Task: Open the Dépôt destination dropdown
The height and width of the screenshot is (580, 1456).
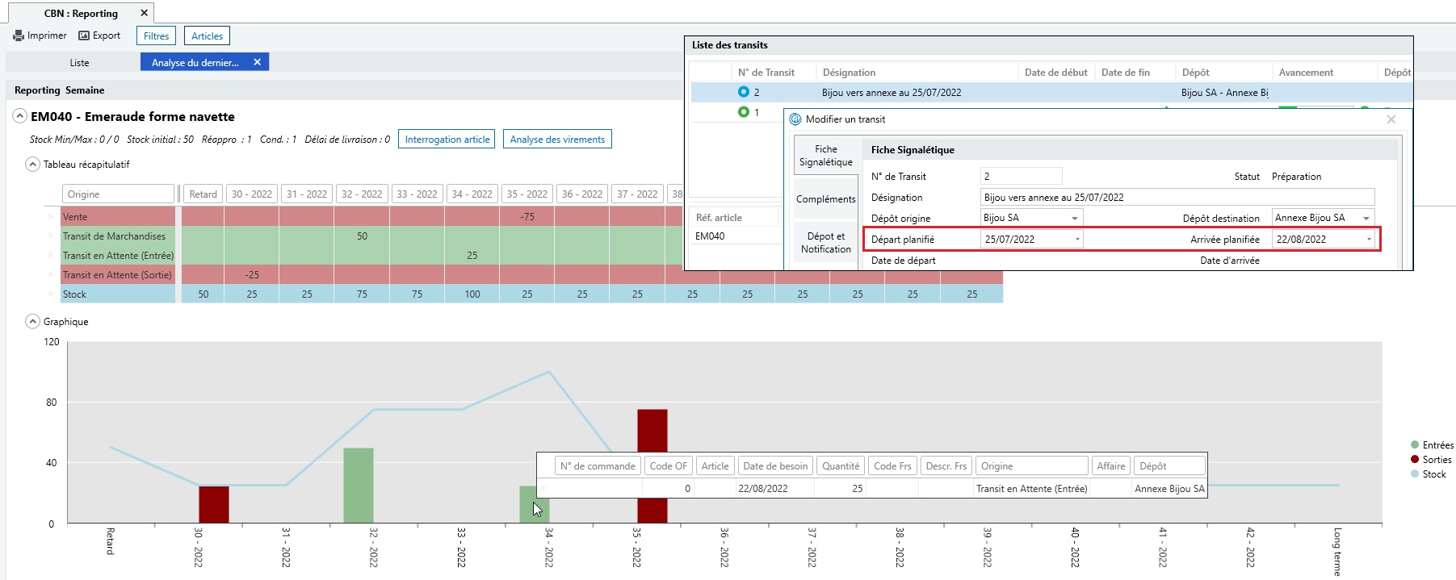Action: 1366,219
